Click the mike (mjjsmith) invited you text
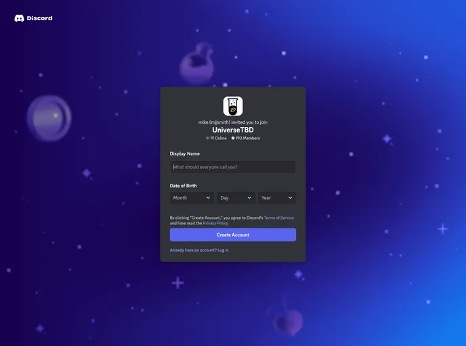Screen dimensions: 466x346 click(x=233, y=122)
